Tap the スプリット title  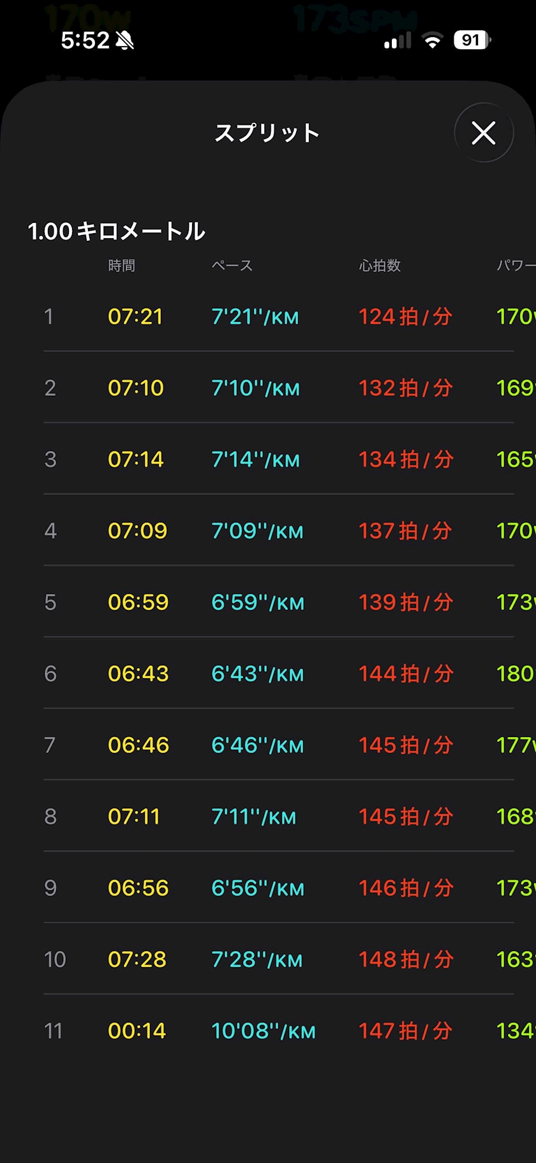tap(267, 133)
